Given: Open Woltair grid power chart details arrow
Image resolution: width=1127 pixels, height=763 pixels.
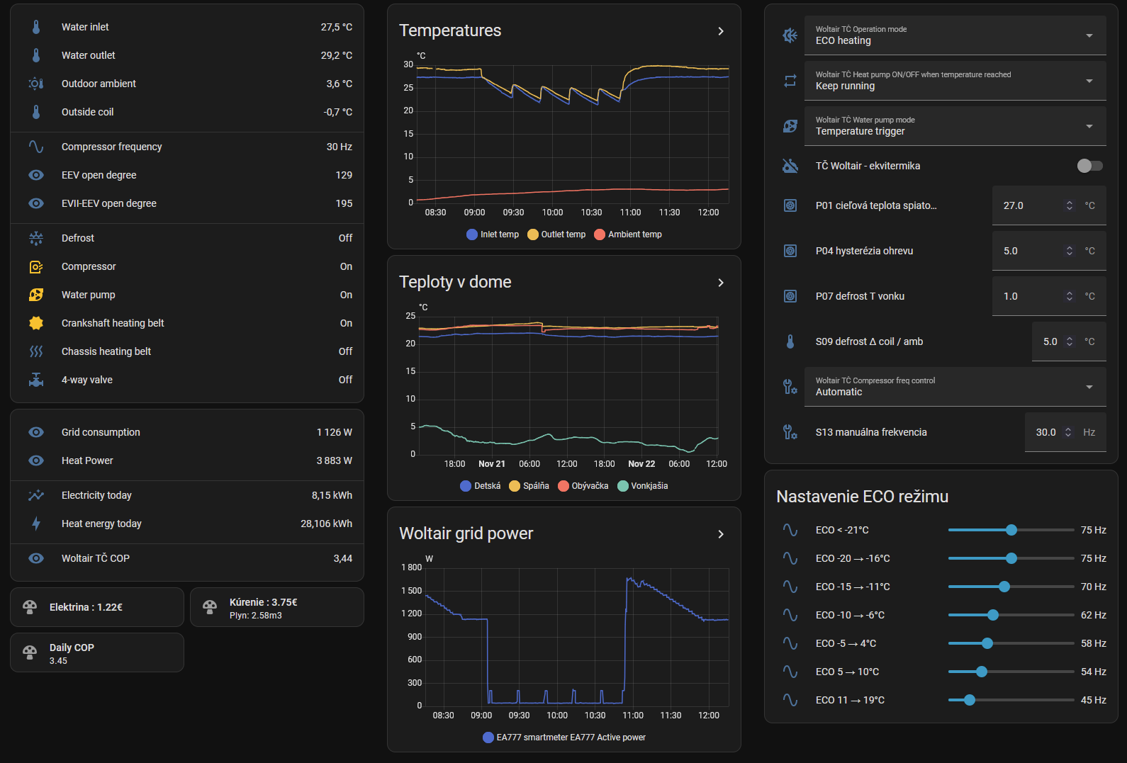Looking at the screenshot, I should pyautogui.click(x=721, y=534).
